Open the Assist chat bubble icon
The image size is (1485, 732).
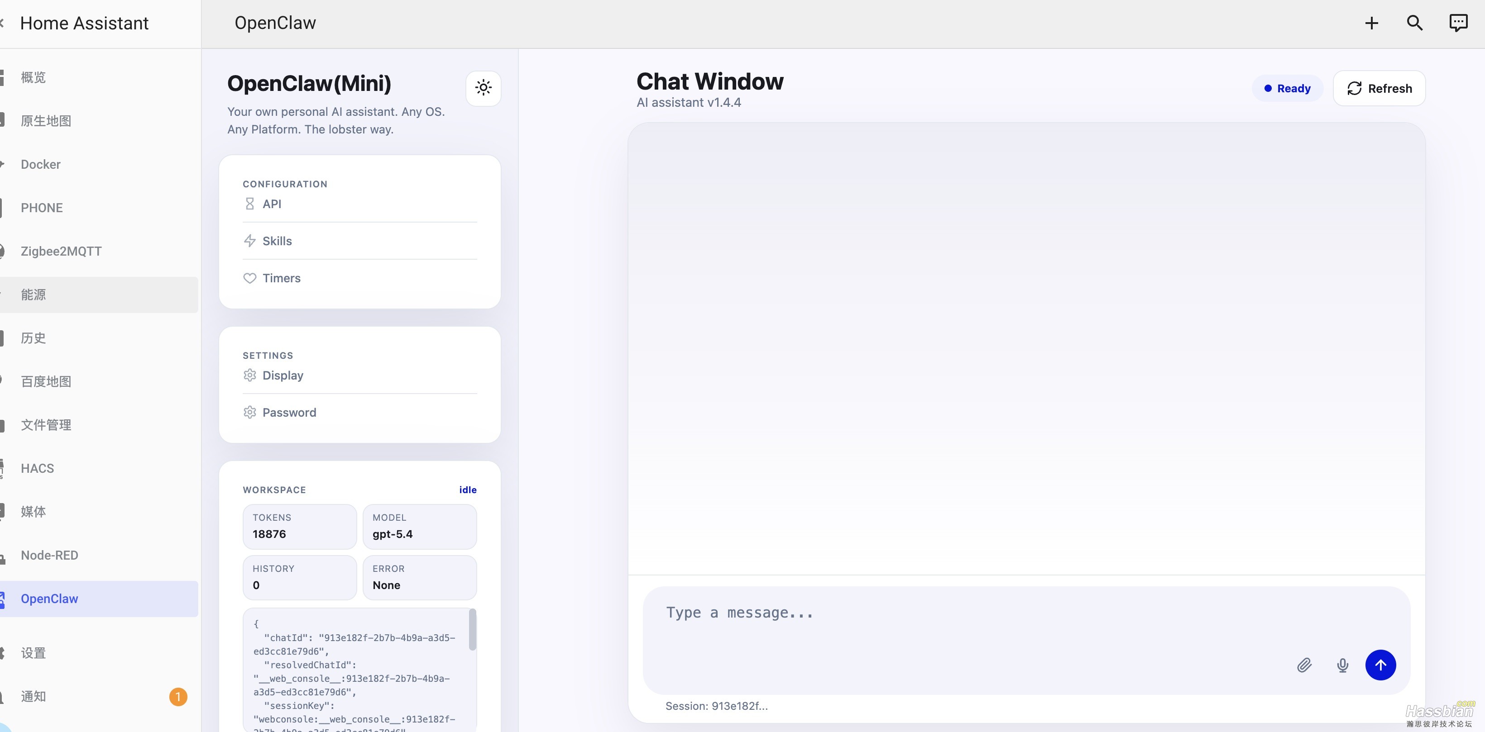tap(1458, 23)
